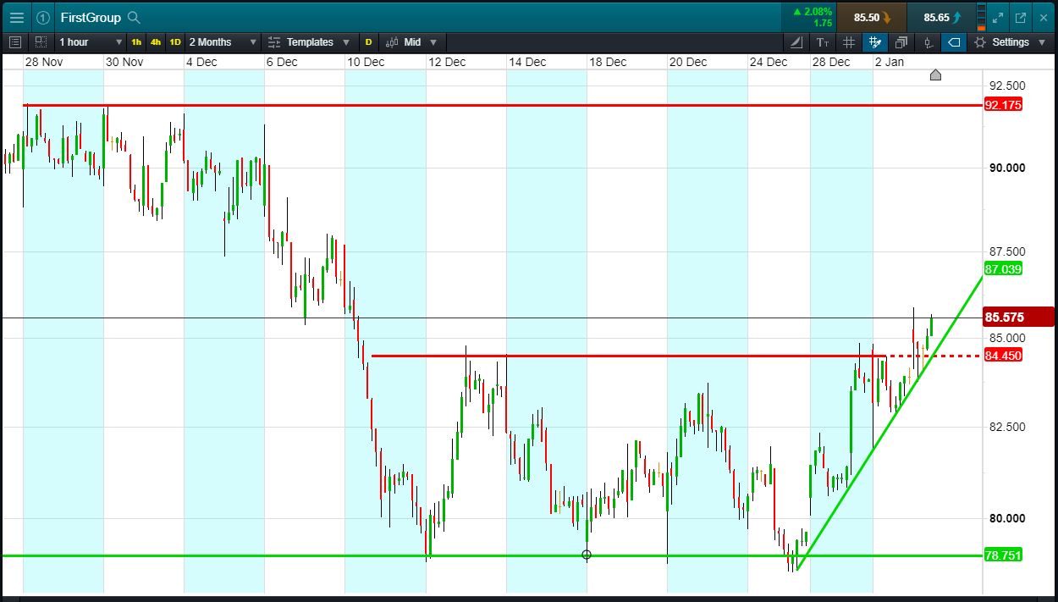Click the 90.000 price axis label

tap(1007, 168)
